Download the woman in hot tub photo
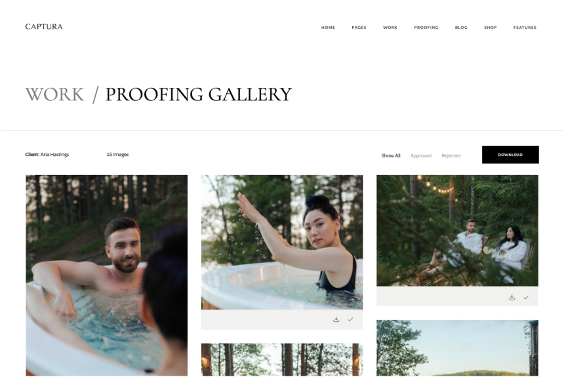564x377 pixels. [336, 319]
